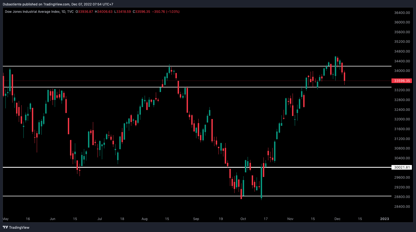Click the 30800.00 price axis label
This screenshot has width=416, height=232.
402,148
